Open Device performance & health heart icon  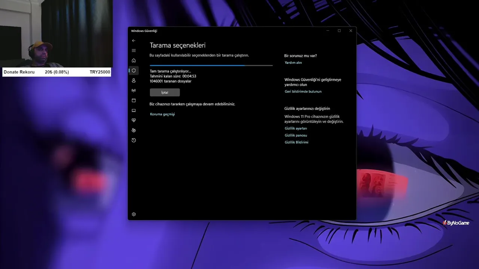click(x=134, y=120)
